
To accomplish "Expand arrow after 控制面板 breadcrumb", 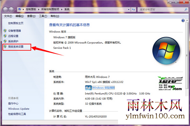I will coord(39,9).
